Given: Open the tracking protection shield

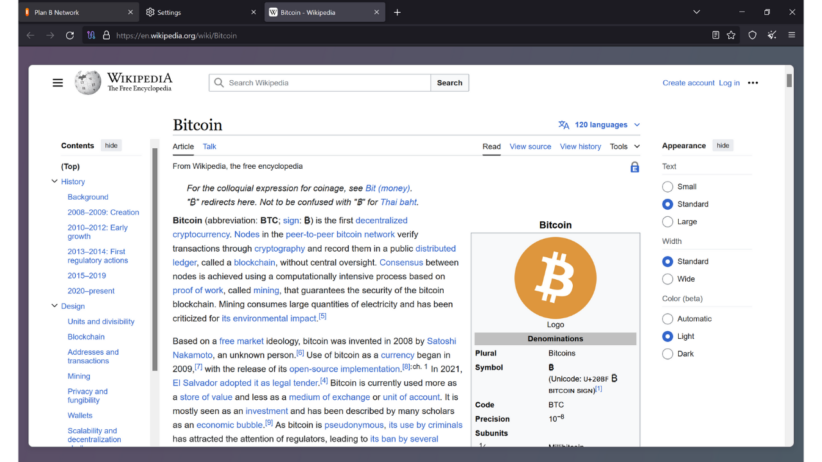Looking at the screenshot, I should 751,35.
